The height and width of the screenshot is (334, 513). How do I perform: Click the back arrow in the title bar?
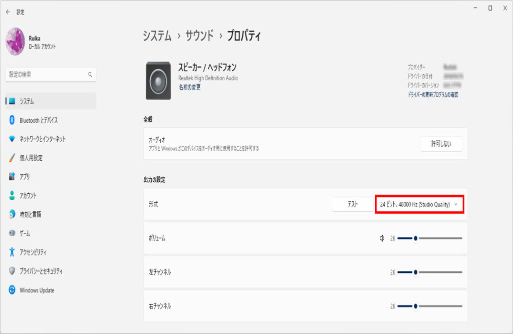pos(8,12)
